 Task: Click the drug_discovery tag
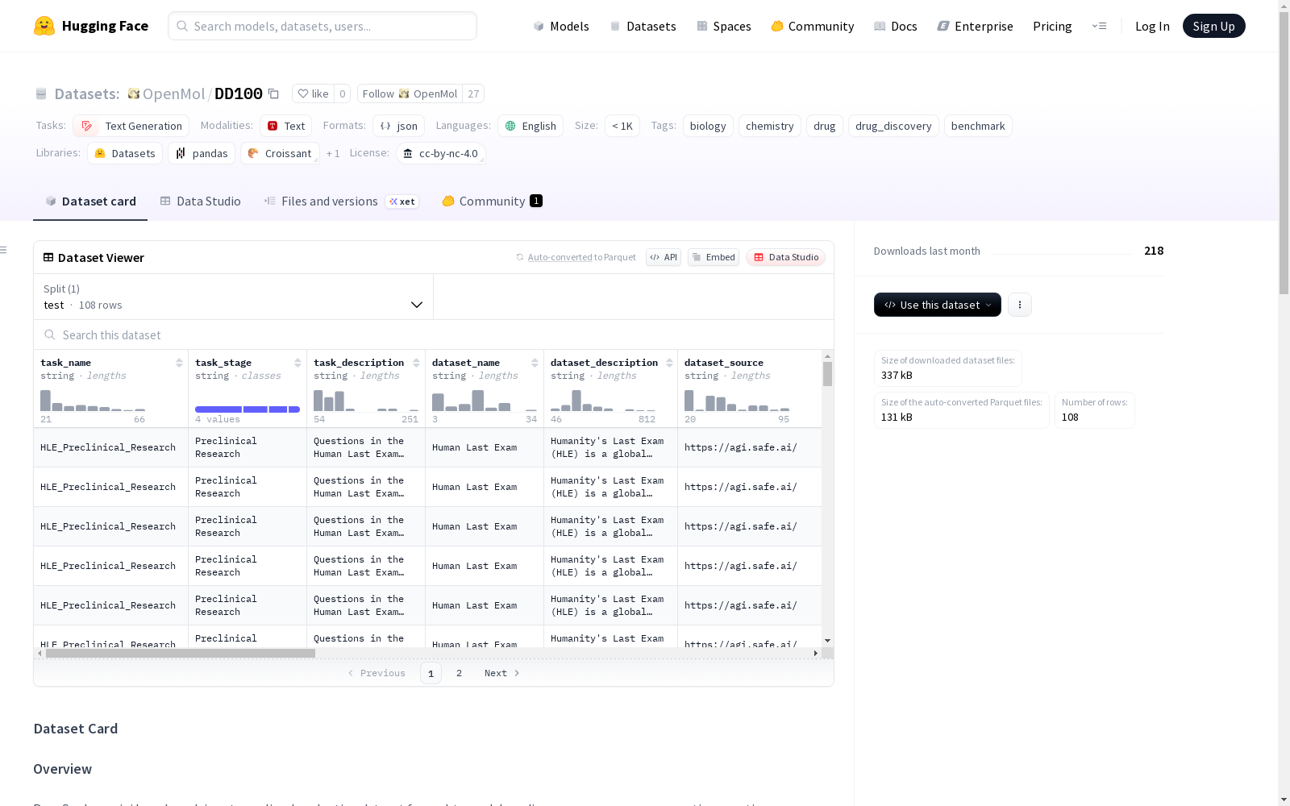893,126
